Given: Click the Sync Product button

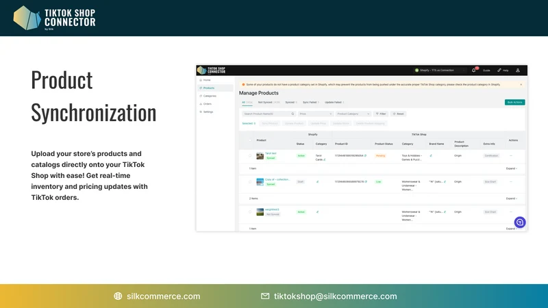Looking at the screenshot, I should point(269,123).
